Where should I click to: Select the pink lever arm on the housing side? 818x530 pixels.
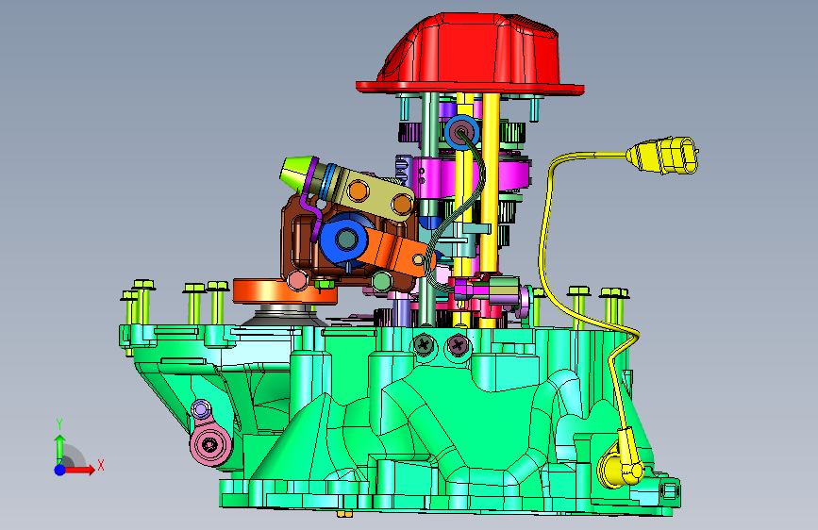coord(210,444)
